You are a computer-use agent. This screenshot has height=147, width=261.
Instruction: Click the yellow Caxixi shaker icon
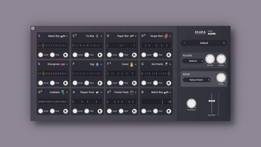coord(132,64)
